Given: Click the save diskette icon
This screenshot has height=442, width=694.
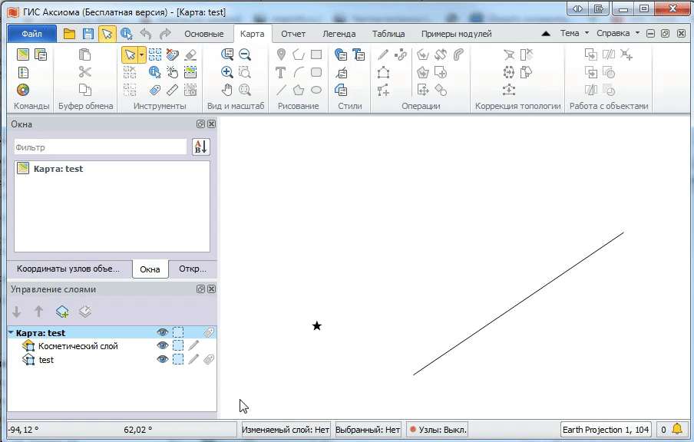Looking at the screenshot, I should 88,34.
